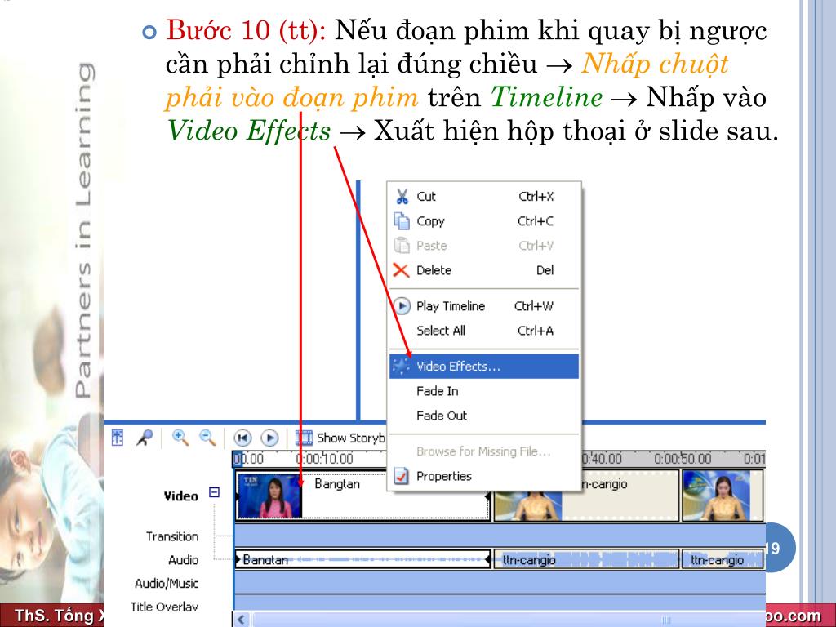Click the Set Audio Levels toolbar icon
The height and width of the screenshot is (627, 836).
(x=118, y=438)
